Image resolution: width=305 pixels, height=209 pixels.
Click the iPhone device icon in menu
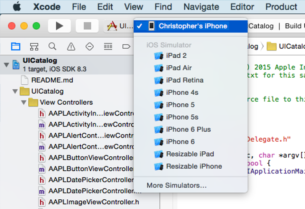tap(151, 26)
